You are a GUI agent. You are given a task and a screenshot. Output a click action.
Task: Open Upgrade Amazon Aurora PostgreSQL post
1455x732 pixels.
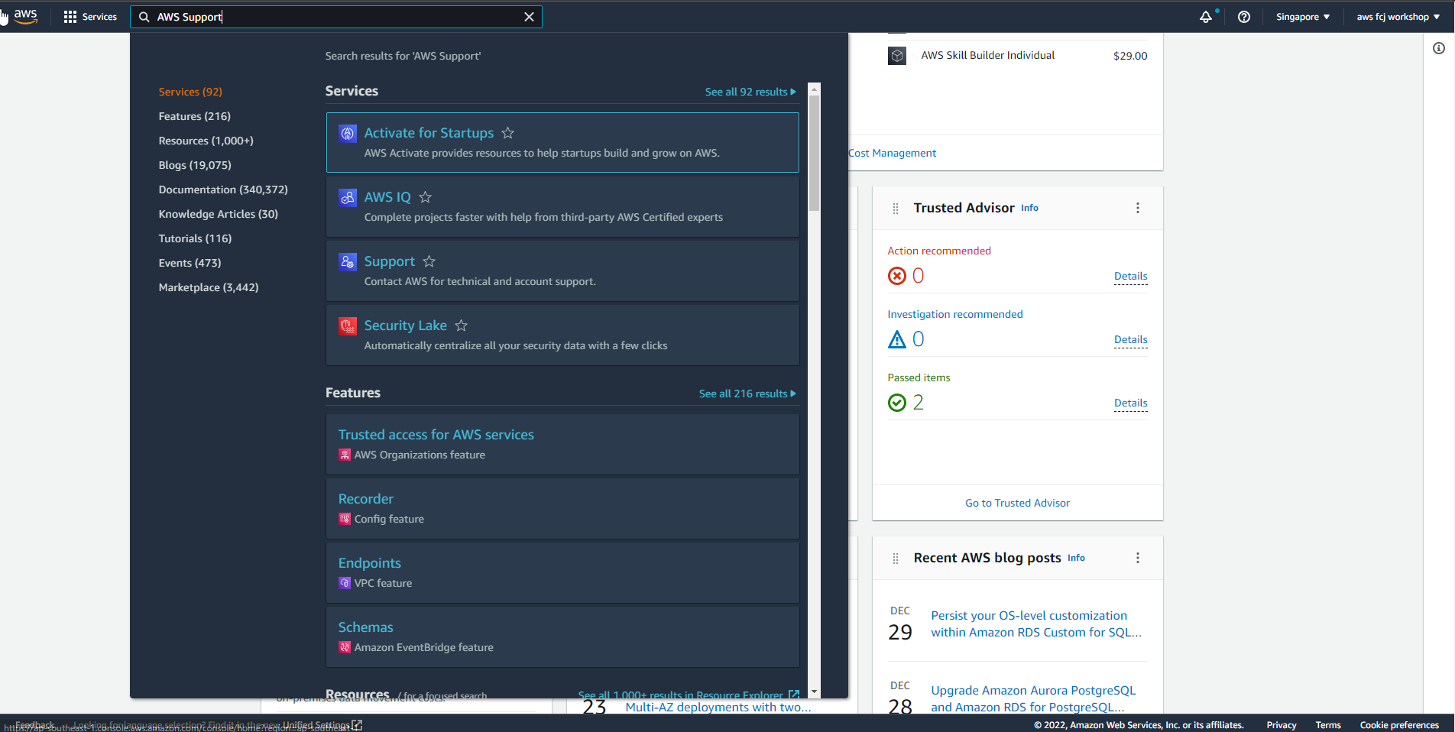point(1033,699)
